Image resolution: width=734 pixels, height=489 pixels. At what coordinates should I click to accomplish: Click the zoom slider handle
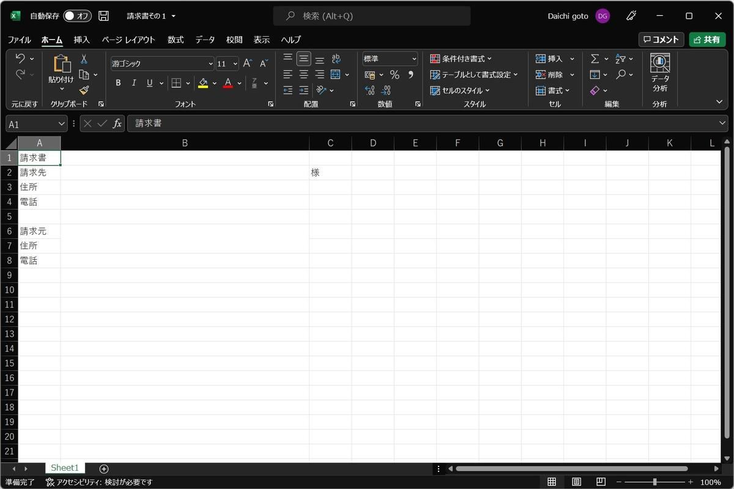tap(654, 482)
